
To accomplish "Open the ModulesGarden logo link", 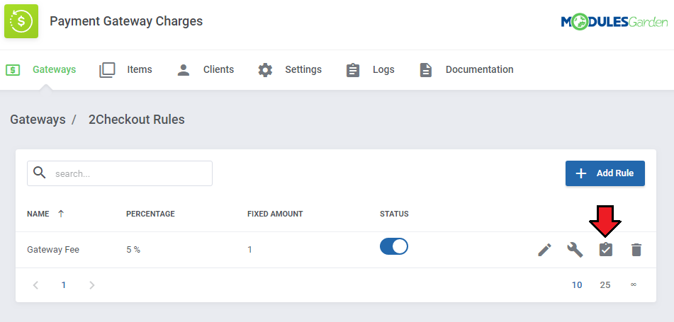I will click(x=614, y=21).
